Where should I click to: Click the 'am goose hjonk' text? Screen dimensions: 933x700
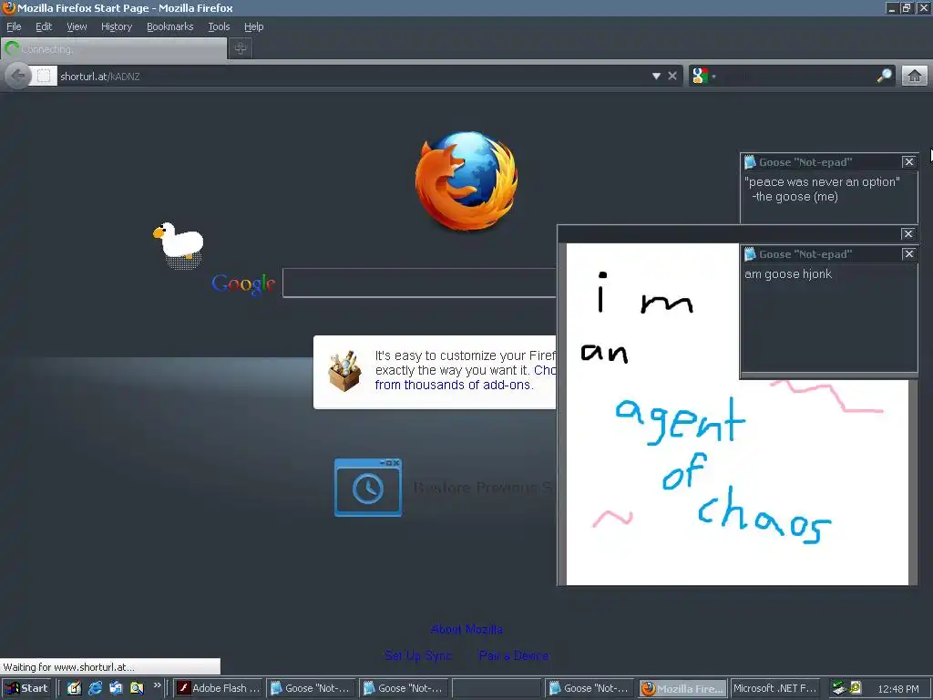pyautogui.click(x=788, y=273)
